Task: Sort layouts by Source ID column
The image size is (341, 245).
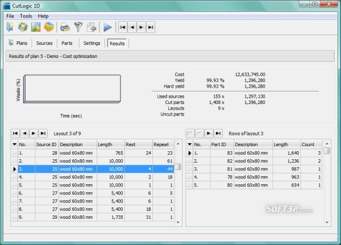Action: pos(47,144)
